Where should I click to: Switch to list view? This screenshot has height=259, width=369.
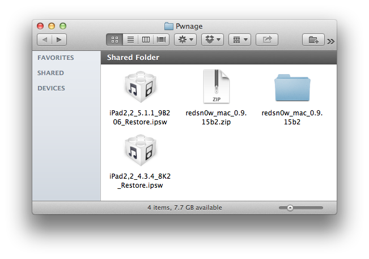coord(130,40)
